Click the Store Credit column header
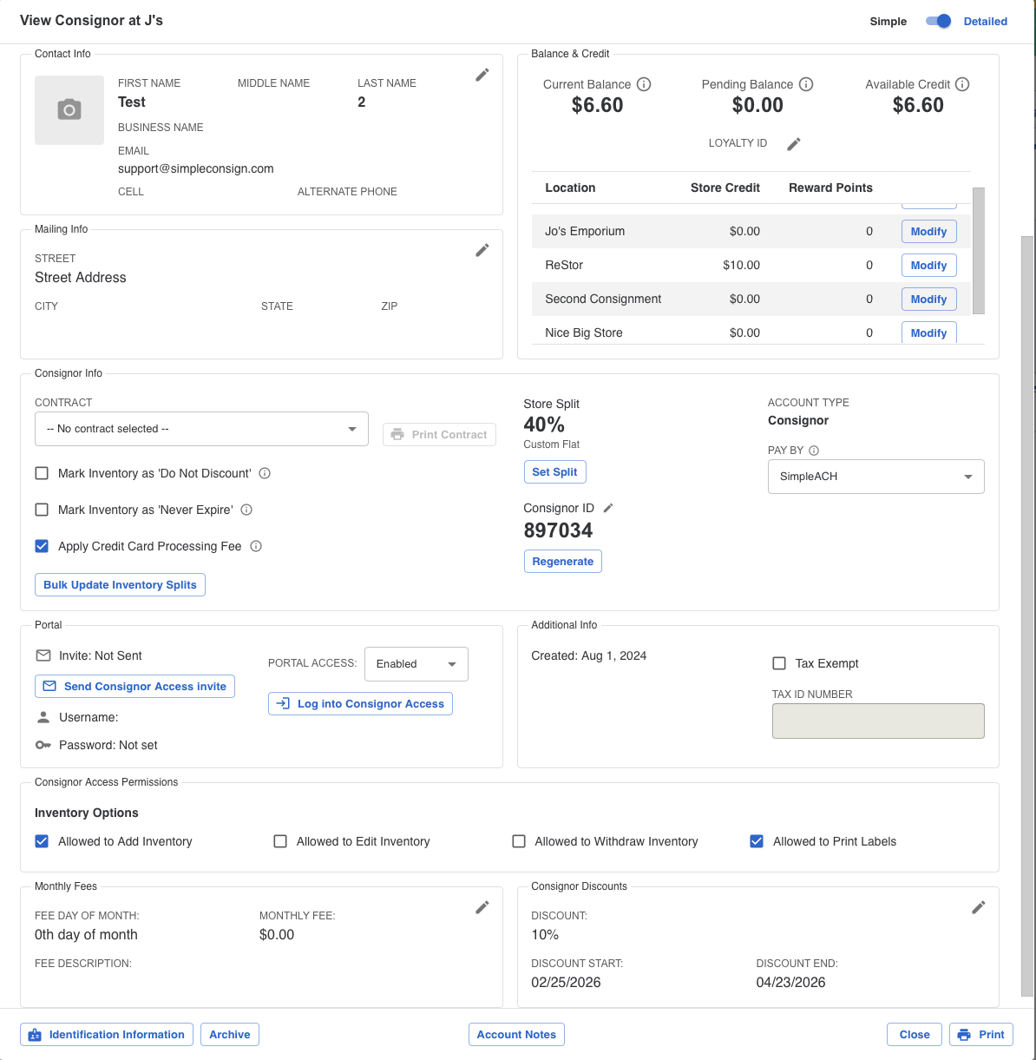Viewport: 1036px width, 1060px height. 725,188
